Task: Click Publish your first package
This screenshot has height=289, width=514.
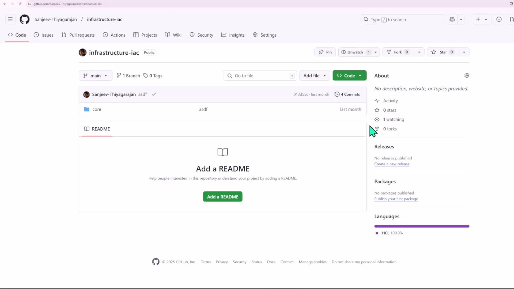Action: (x=396, y=199)
